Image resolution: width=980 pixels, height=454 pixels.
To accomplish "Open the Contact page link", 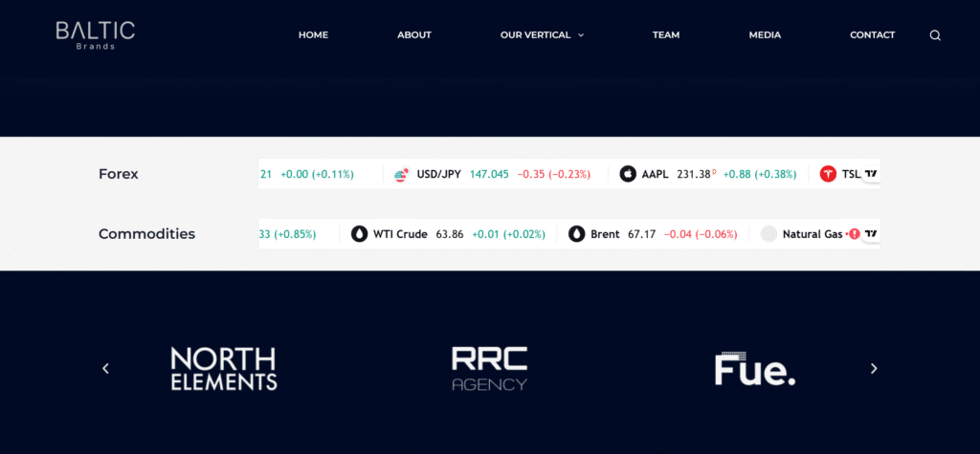I will (872, 35).
